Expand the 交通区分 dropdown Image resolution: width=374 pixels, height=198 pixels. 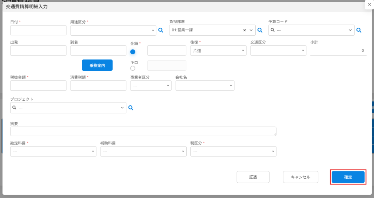pos(278,51)
